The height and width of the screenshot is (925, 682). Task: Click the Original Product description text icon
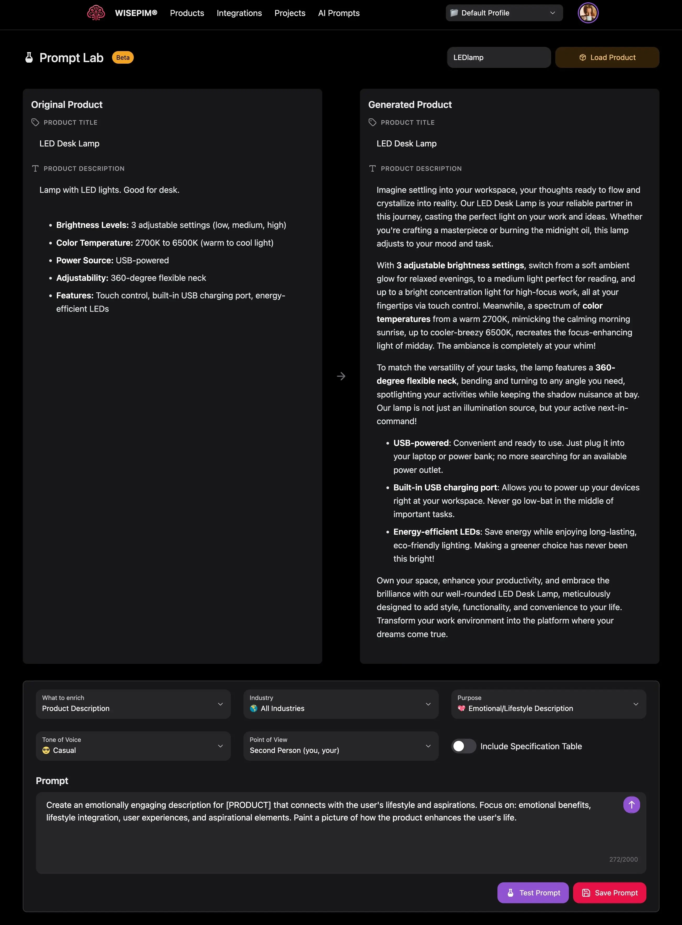click(36, 168)
